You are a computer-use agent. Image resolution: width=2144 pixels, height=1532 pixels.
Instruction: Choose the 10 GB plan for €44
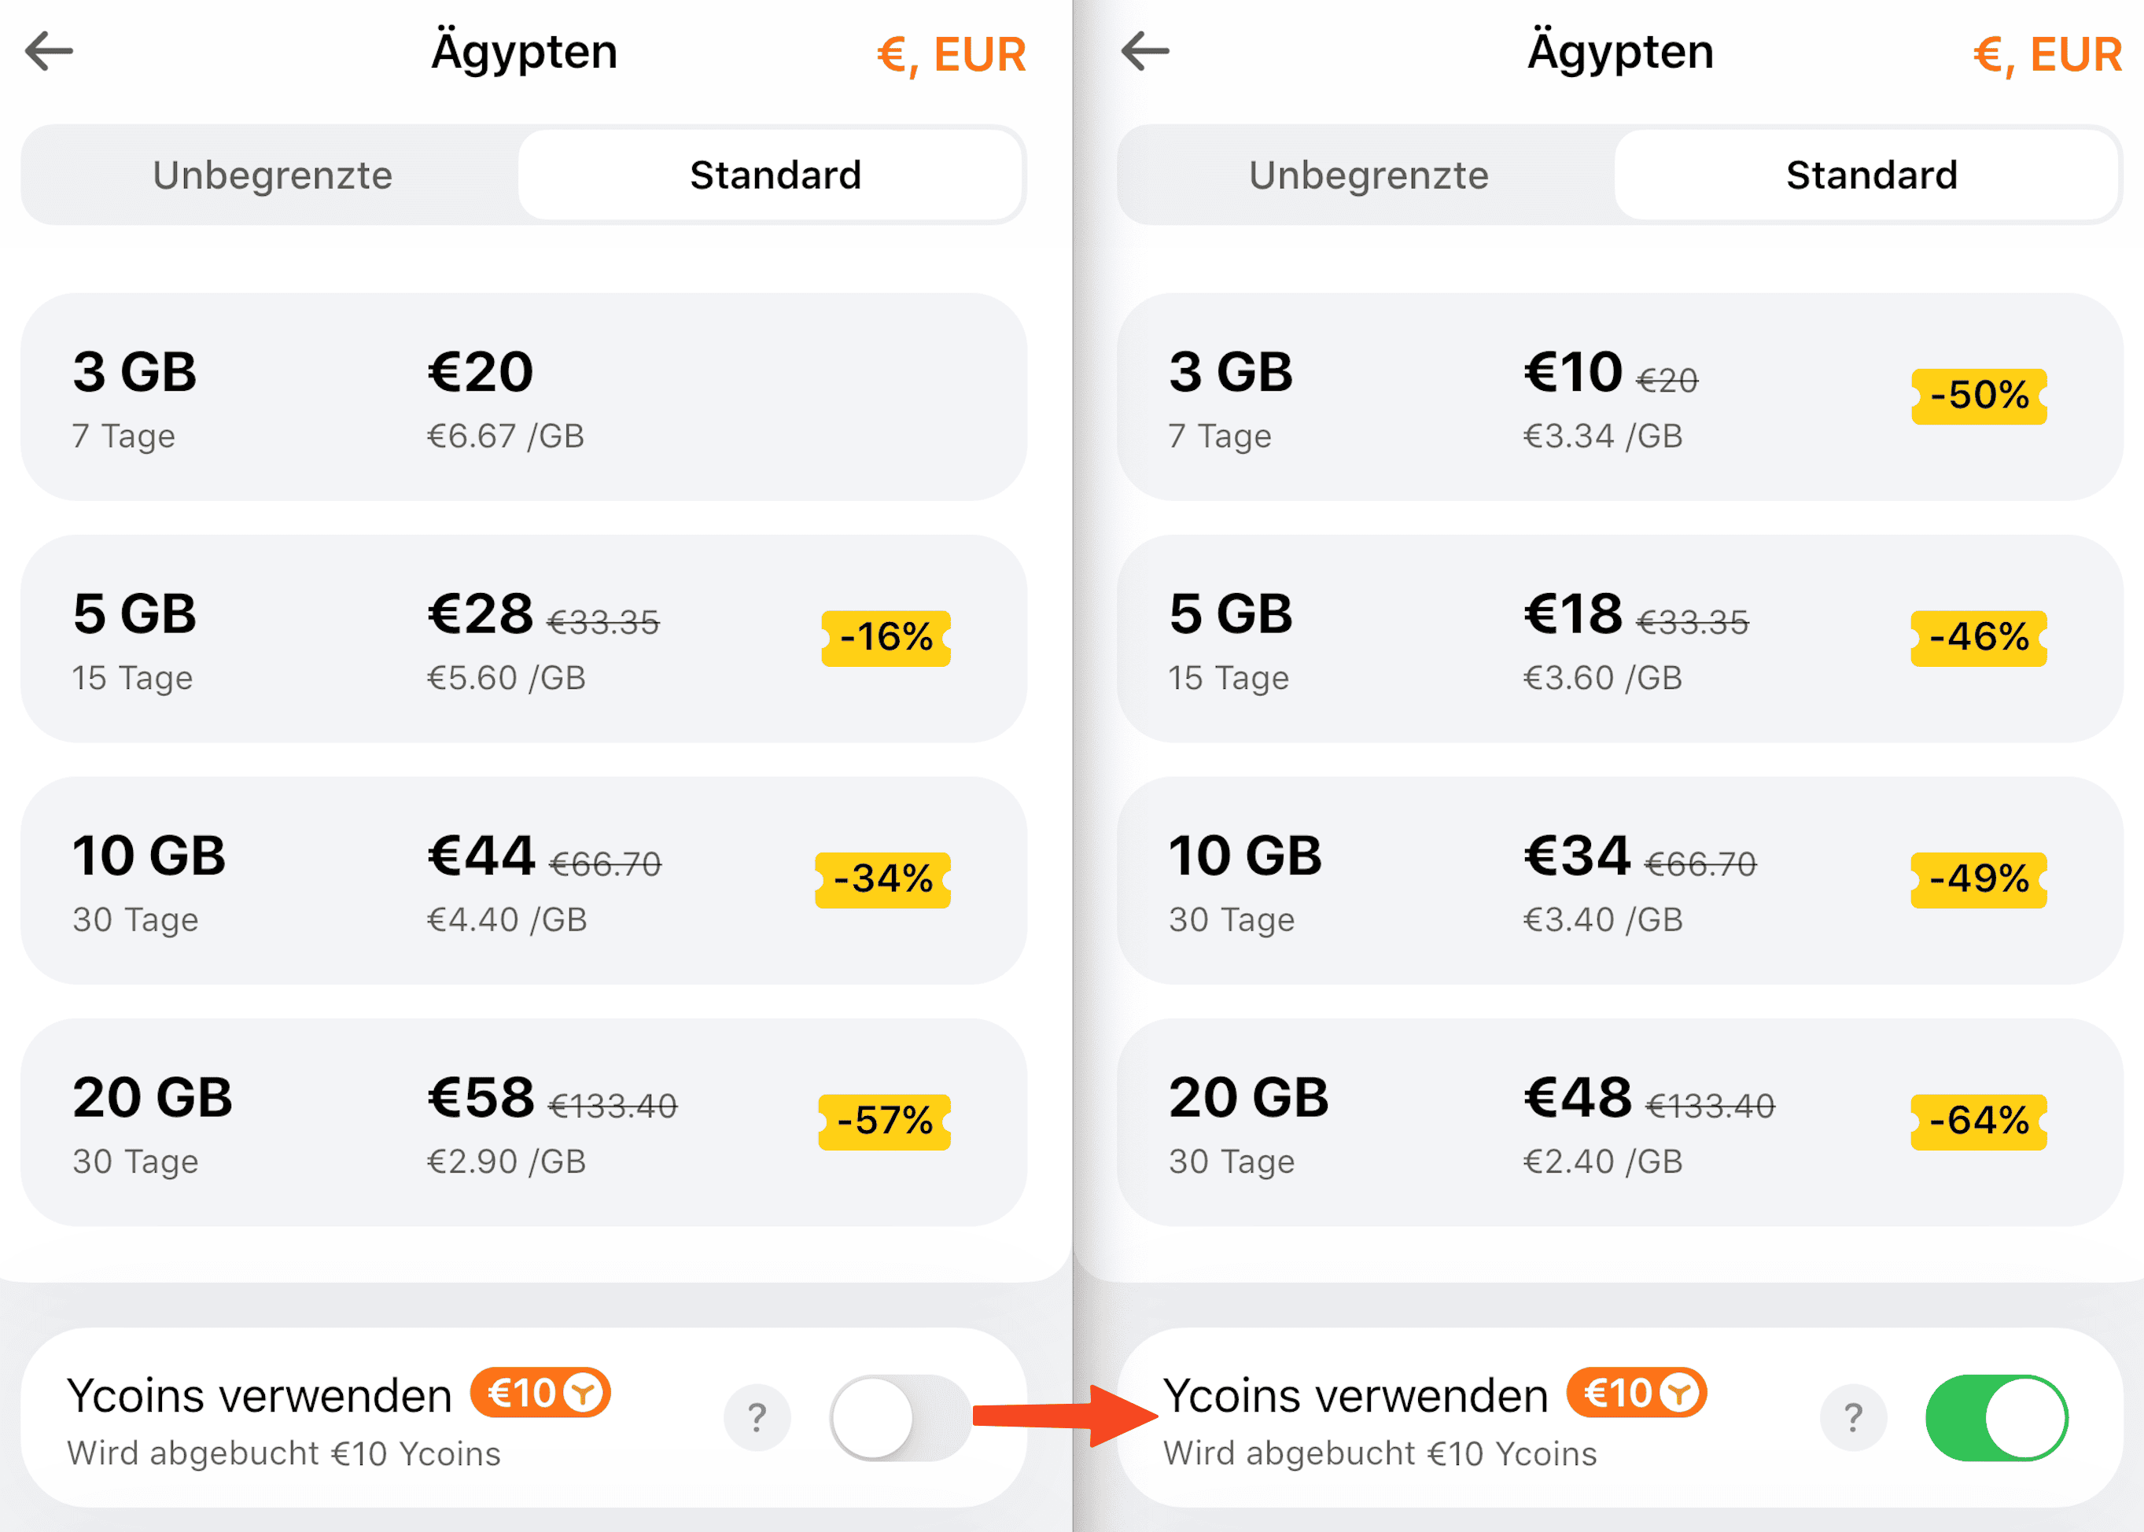[524, 880]
